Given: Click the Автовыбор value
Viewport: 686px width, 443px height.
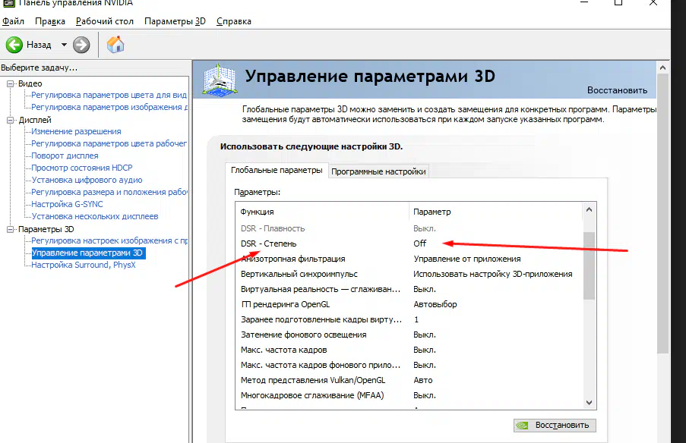Looking at the screenshot, I should pos(435,304).
